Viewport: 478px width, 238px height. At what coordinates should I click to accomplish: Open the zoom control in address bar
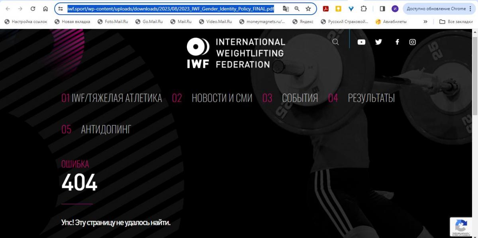pyautogui.click(x=297, y=9)
